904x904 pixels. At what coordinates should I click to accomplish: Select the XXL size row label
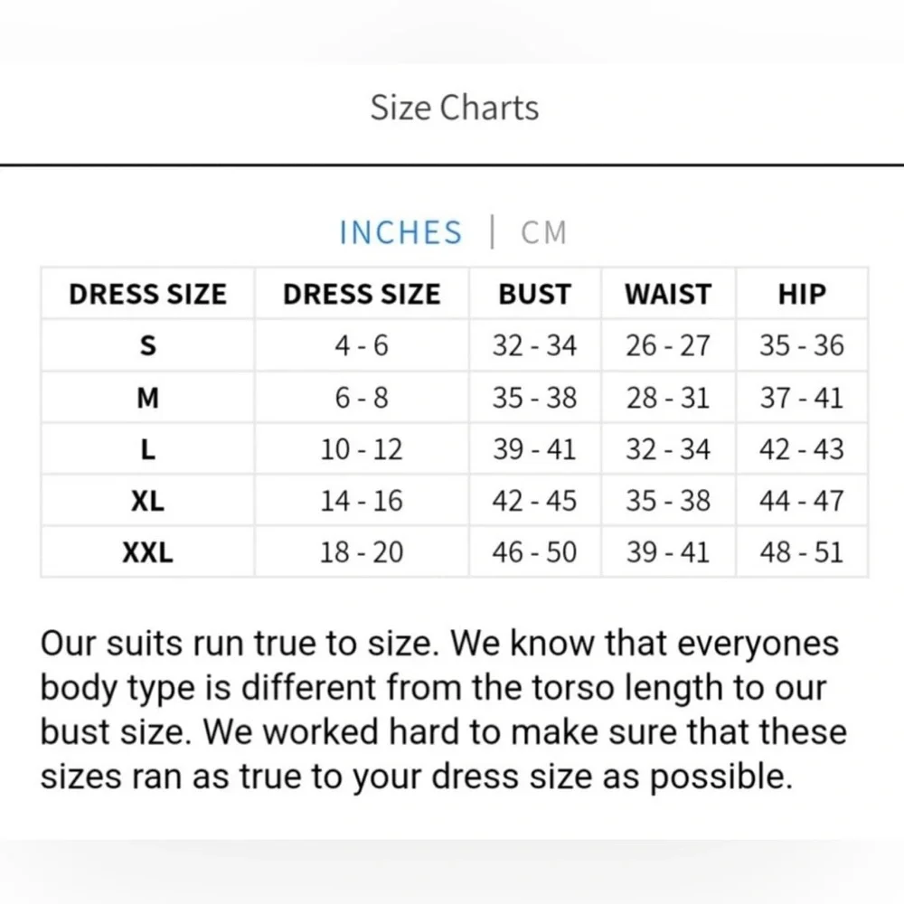pyautogui.click(x=148, y=552)
